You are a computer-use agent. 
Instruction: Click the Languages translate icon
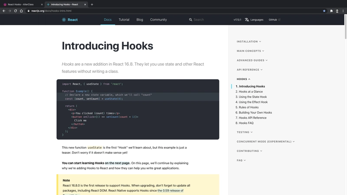[x=247, y=19]
